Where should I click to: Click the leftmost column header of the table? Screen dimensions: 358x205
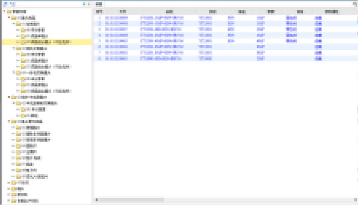point(99,12)
